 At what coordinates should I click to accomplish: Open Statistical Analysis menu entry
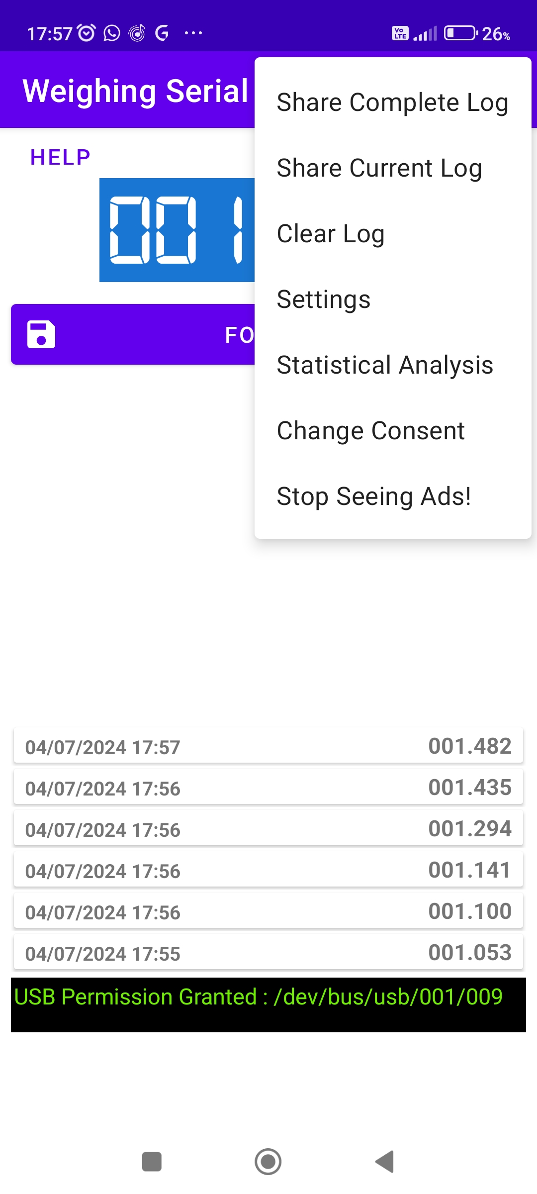point(385,365)
